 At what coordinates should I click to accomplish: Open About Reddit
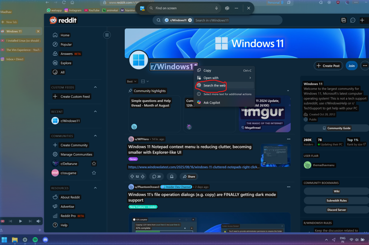pos(67,197)
